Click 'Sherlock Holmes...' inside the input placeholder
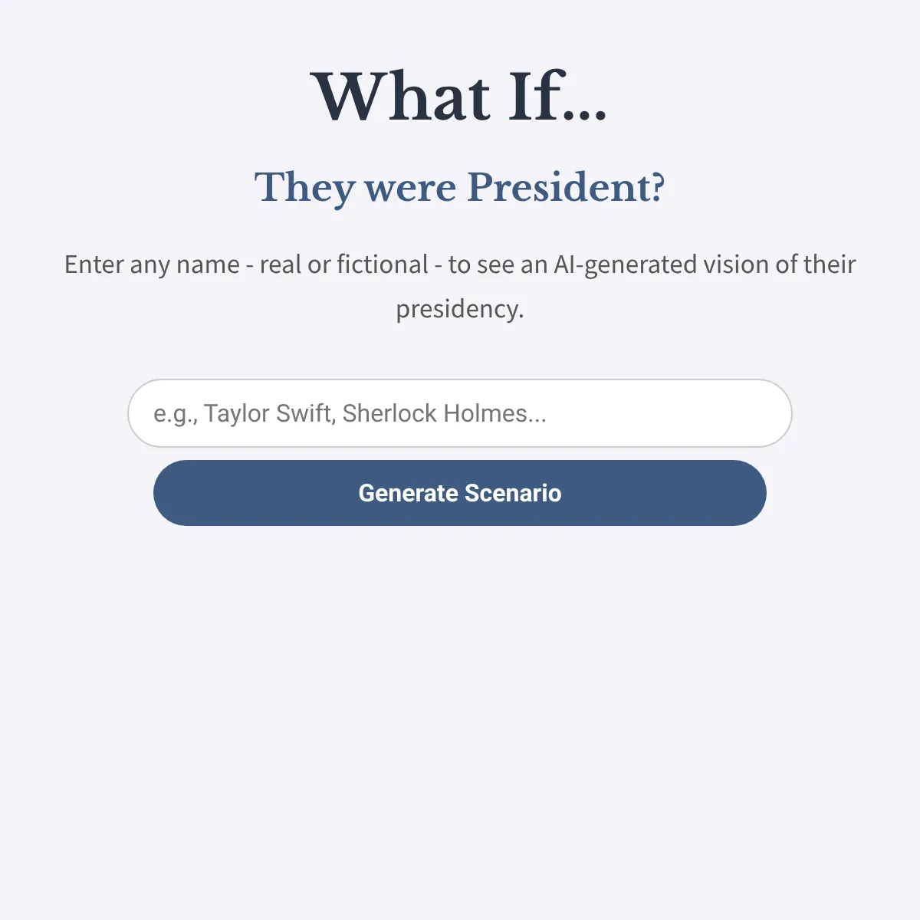This screenshot has height=920, width=920. [x=445, y=413]
